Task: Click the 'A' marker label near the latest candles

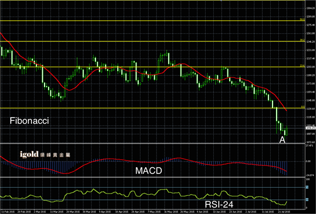Action: (x=282, y=140)
